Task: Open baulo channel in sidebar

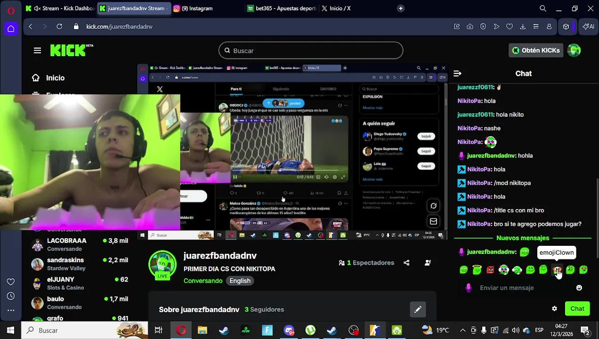Action: (x=80, y=302)
